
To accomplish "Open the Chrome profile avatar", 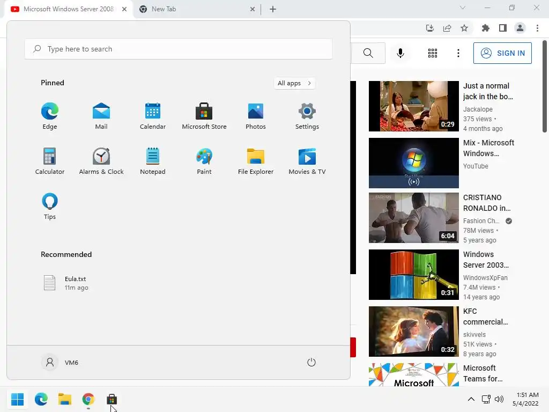I will 520,28.
